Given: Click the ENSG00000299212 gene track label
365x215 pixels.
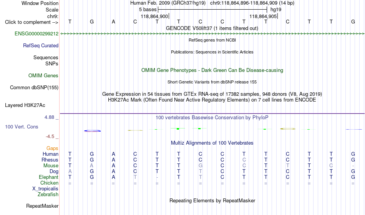Looking at the screenshot, I should 36,34.
